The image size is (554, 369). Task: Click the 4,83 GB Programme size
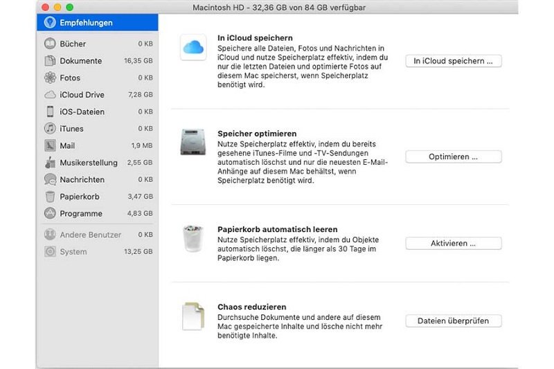[x=140, y=213]
